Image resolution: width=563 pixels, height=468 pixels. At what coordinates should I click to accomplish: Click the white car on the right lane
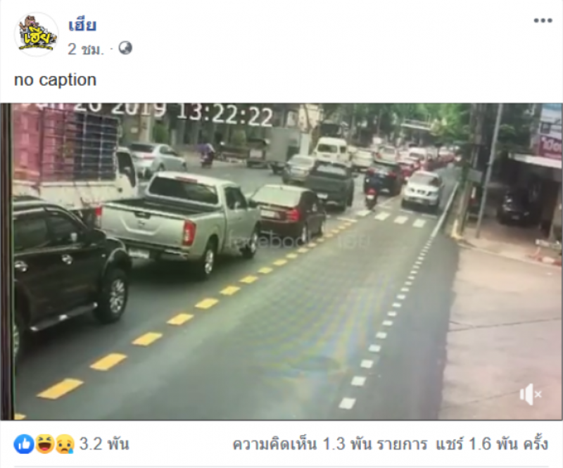coord(423,190)
